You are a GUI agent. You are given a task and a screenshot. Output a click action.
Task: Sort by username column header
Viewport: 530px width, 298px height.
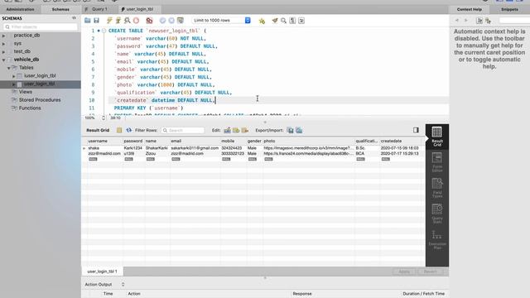click(x=105, y=141)
